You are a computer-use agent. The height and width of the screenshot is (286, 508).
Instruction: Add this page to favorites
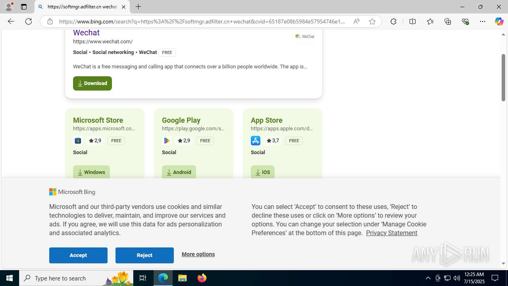[x=372, y=21]
